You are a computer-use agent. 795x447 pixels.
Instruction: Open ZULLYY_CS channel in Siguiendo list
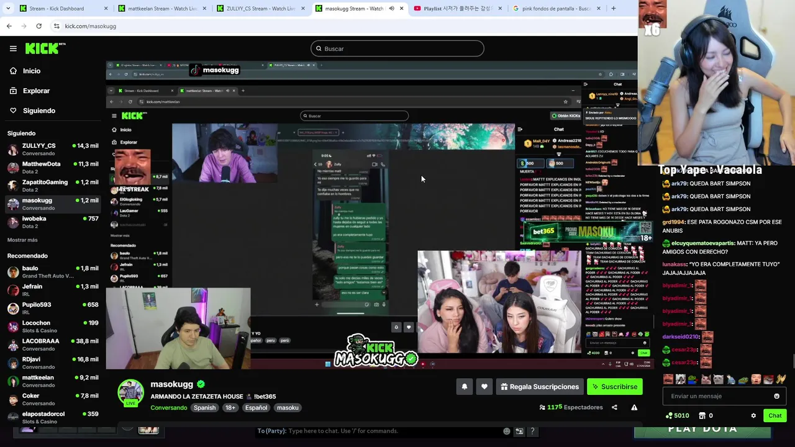pos(52,149)
